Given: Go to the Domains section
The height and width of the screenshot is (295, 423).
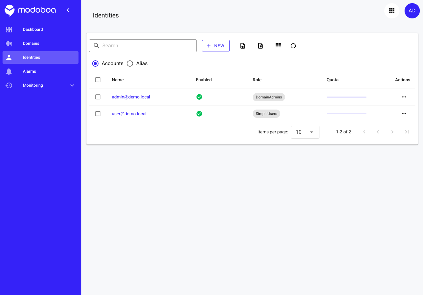Looking at the screenshot, I should click(x=41, y=44).
